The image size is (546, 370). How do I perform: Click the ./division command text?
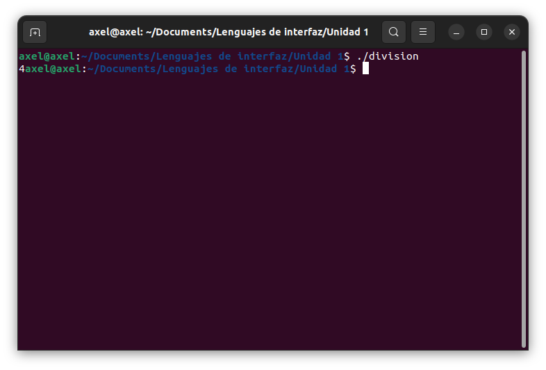coord(388,56)
